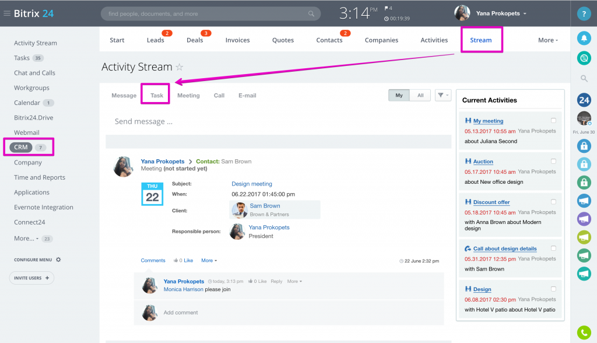Check the My meeting activity checkbox
The image size is (597, 343).
(553, 120)
